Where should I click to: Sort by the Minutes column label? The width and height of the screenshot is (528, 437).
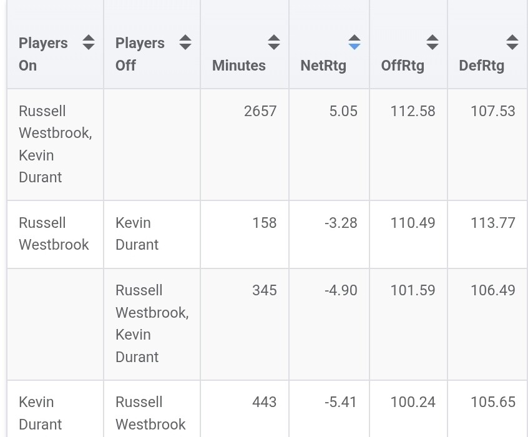[238, 66]
